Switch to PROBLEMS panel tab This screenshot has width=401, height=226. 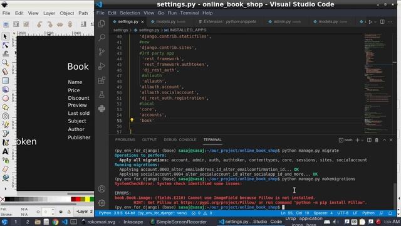coord(125,139)
